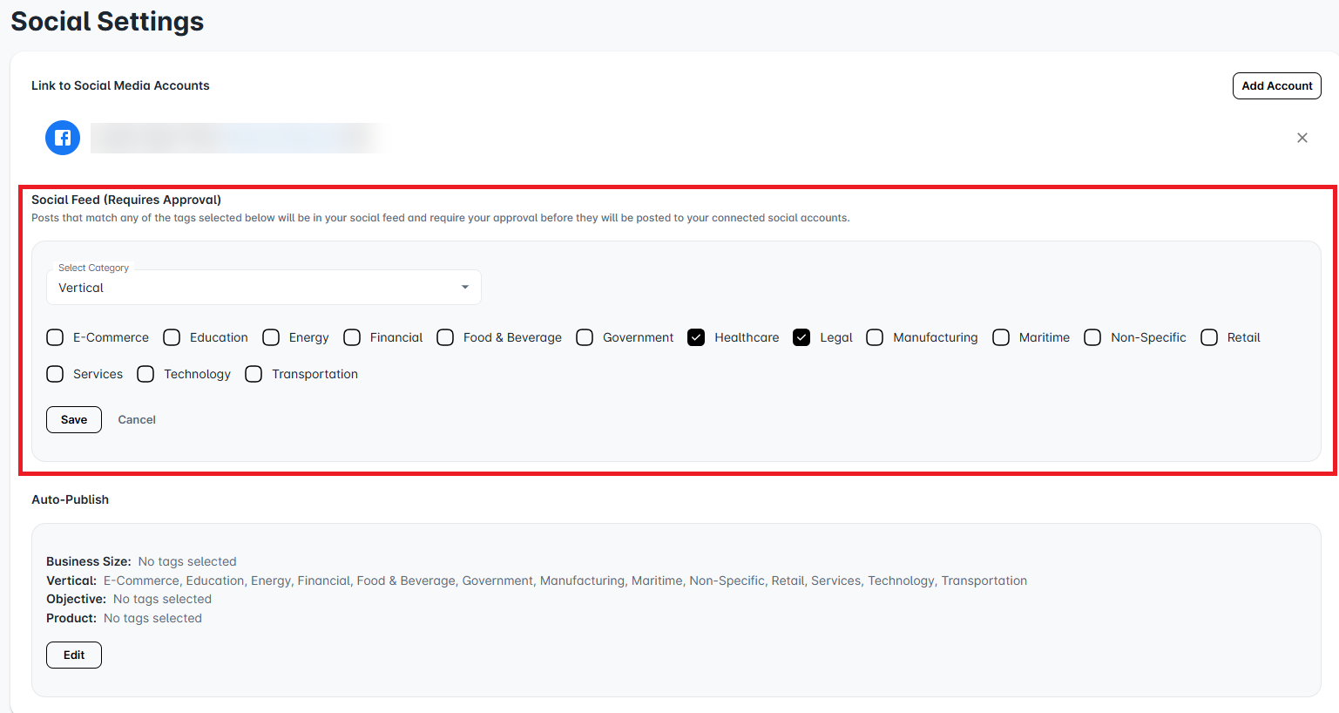Enable the Maritime checkbox
Screen dimensions: 1339x713
[1002, 337]
